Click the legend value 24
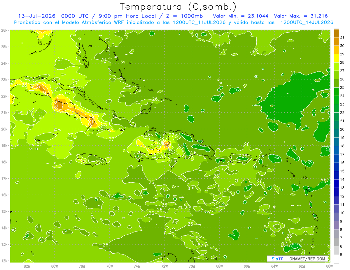The width and height of the screenshot is (350, 270). coord(342,96)
